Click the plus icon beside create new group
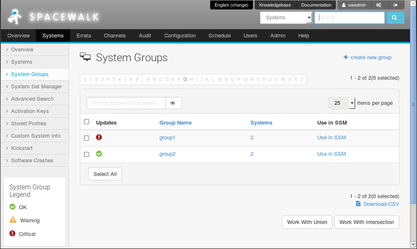417x249 pixels. coord(345,57)
